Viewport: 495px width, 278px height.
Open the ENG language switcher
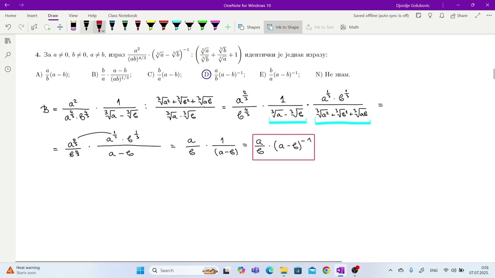tap(434, 270)
